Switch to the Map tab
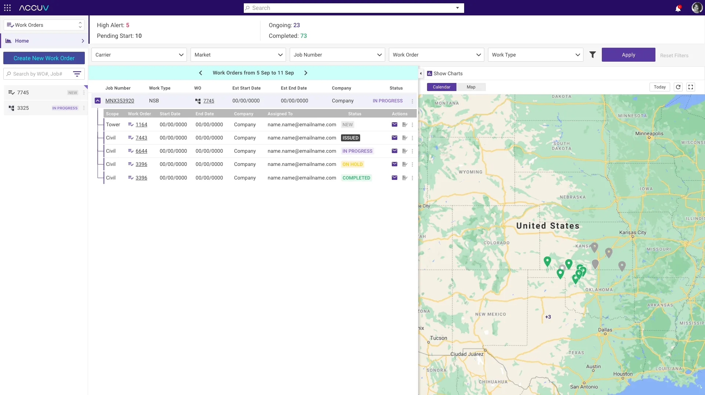Image resolution: width=705 pixels, height=395 pixels. coord(471,87)
